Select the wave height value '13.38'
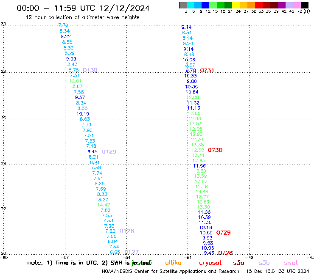The height and width of the screenshot is (275, 314). (x=197, y=145)
